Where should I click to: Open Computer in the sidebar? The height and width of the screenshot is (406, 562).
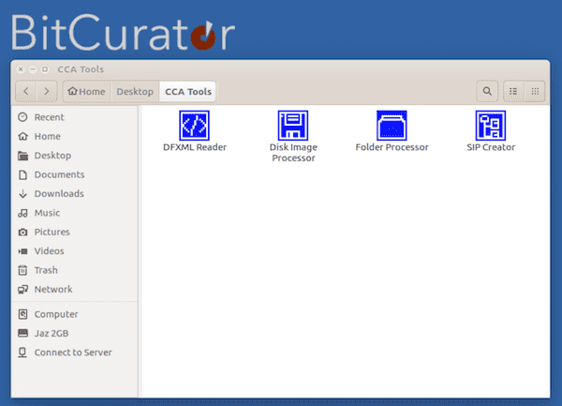75,314
